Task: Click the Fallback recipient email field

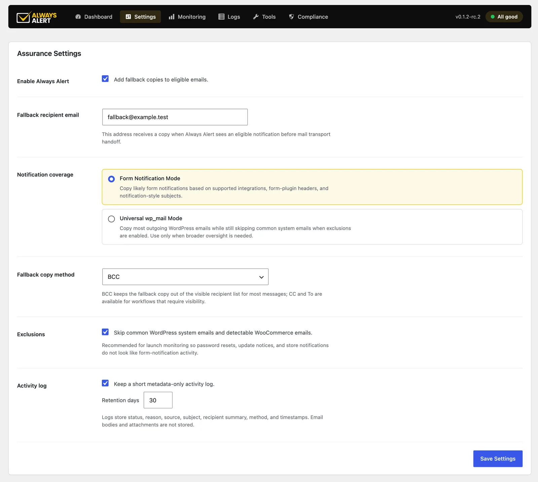Action: coord(175,117)
